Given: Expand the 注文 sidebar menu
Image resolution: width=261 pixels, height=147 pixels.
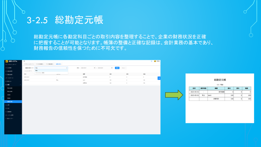Looking at the screenshot, I should (x=13, y=108).
